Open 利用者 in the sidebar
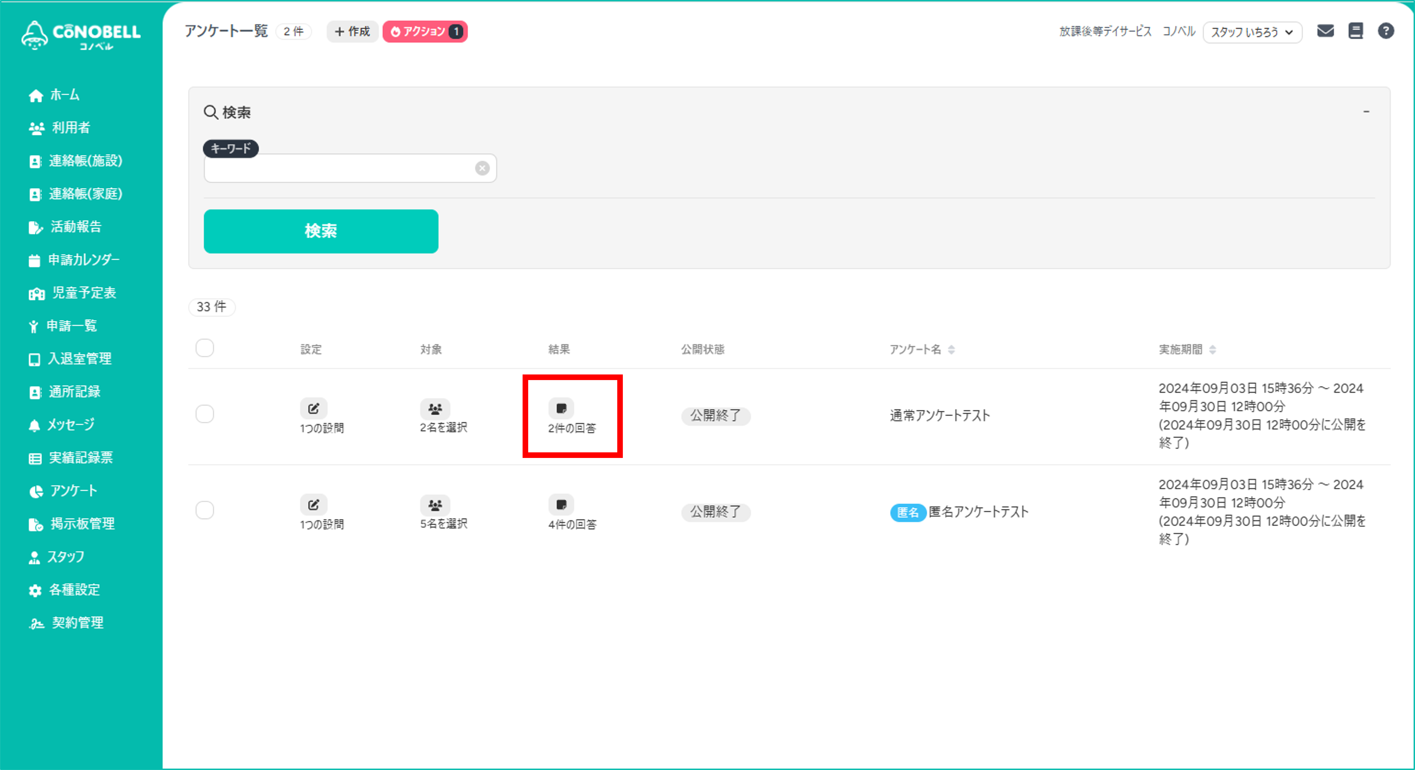This screenshot has width=1415, height=770. (59, 128)
